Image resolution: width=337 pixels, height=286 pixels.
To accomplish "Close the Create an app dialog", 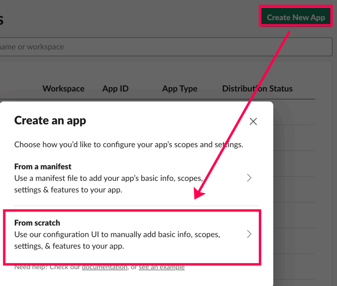I will click(253, 122).
